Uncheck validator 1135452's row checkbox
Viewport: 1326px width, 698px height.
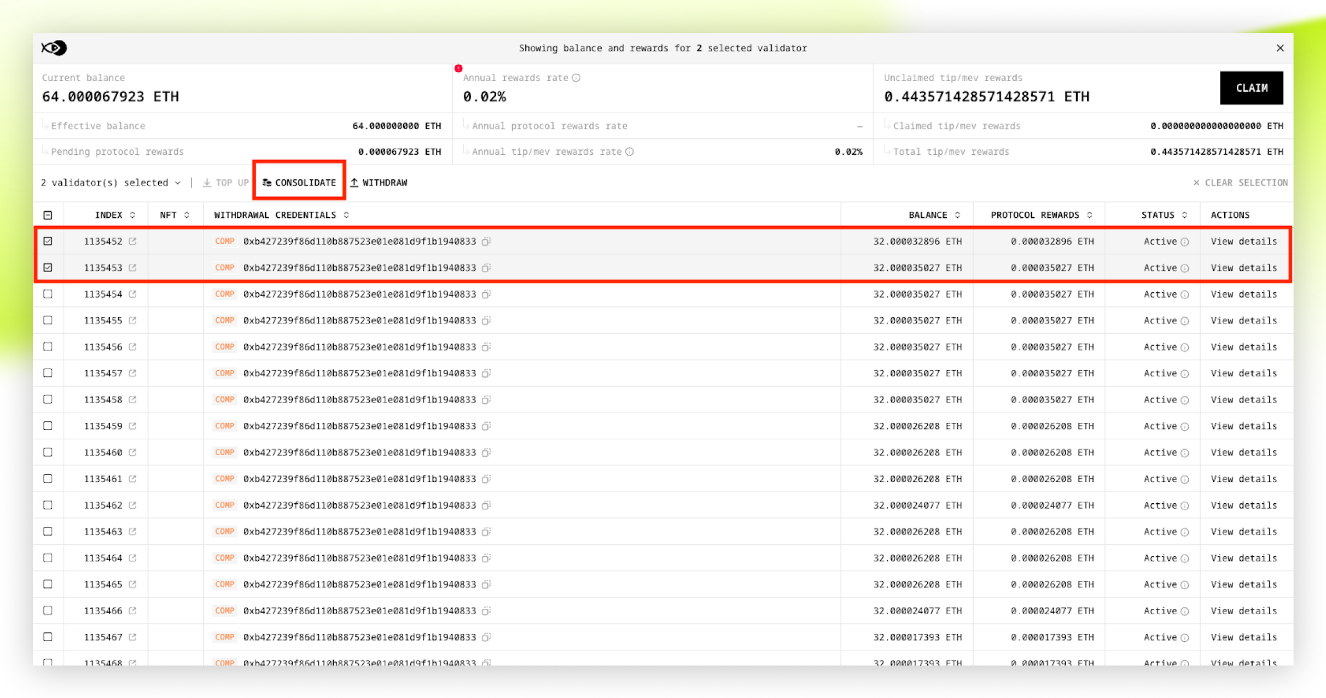tap(48, 241)
